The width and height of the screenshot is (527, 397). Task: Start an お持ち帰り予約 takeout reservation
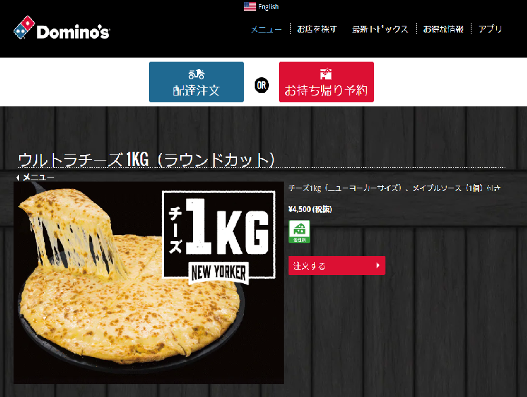click(x=326, y=82)
